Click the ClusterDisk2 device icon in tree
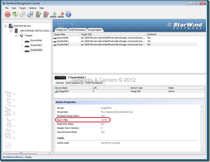Viewport: 210px width, 162px height. click(x=27, y=51)
